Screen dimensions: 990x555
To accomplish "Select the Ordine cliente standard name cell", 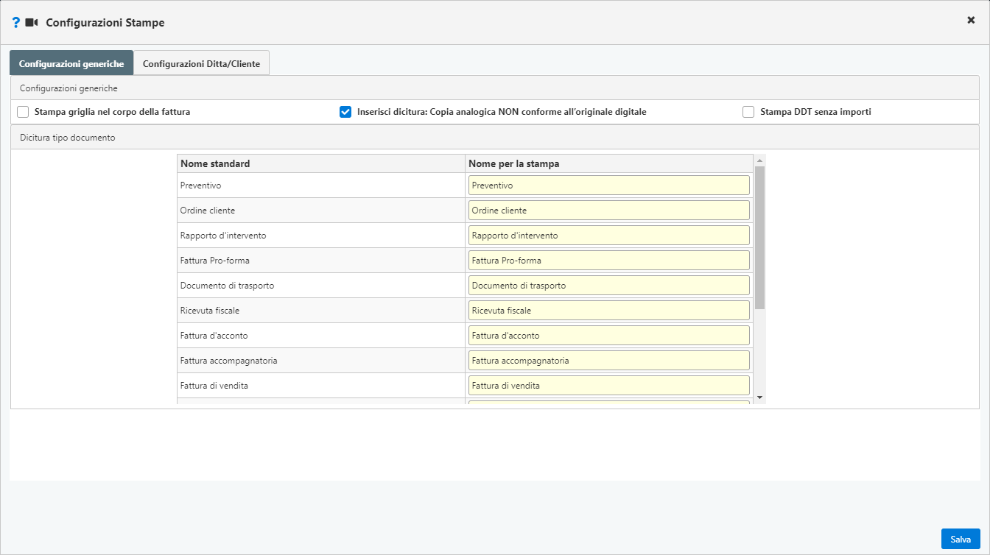I will (x=321, y=211).
